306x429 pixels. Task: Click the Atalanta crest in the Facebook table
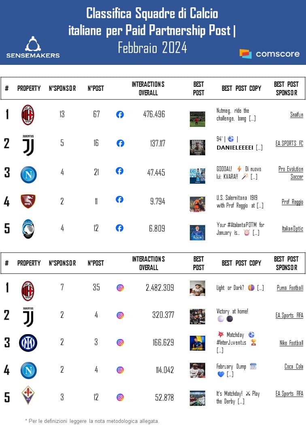pyautogui.click(x=28, y=229)
